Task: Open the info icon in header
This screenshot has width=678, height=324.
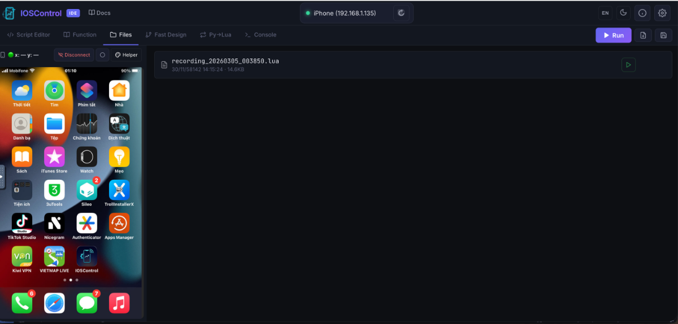Action: 642,13
